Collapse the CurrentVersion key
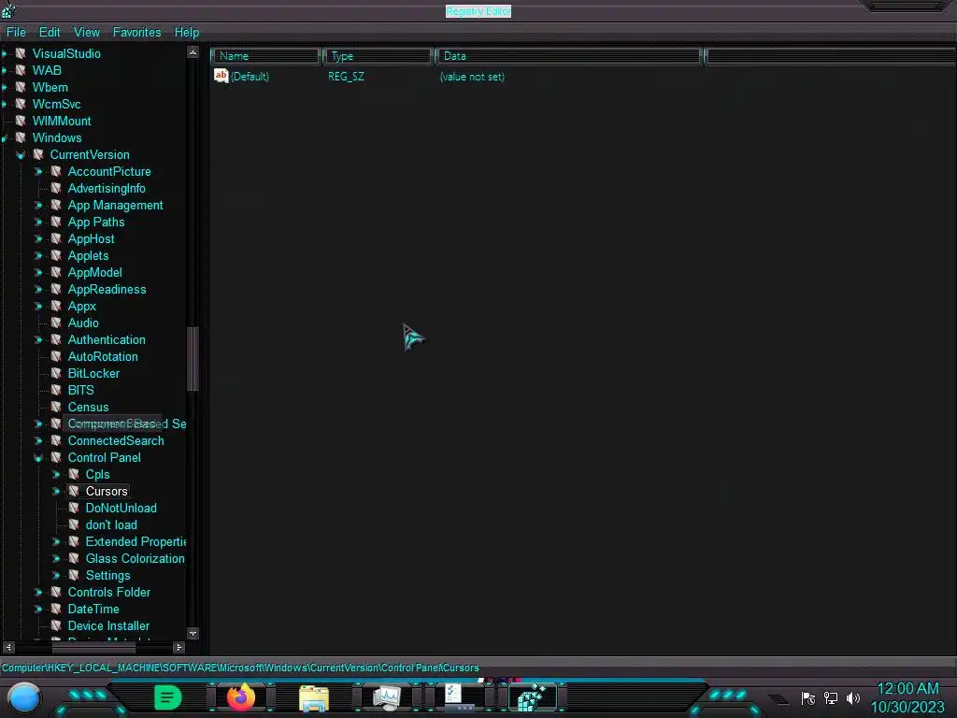This screenshot has width=957, height=718. (x=21, y=155)
